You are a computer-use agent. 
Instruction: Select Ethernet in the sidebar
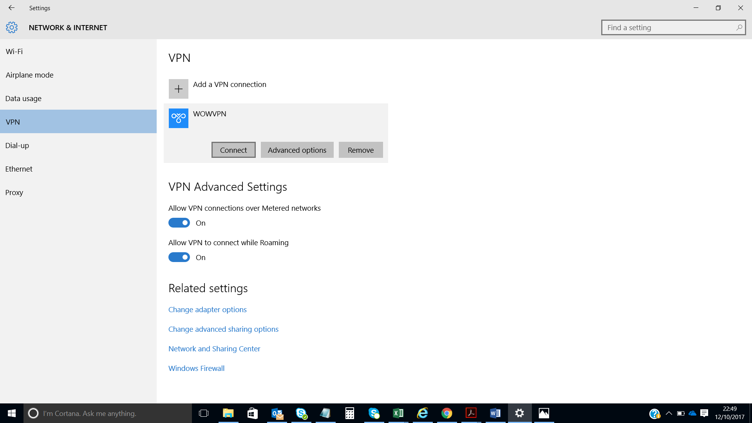coord(78,169)
